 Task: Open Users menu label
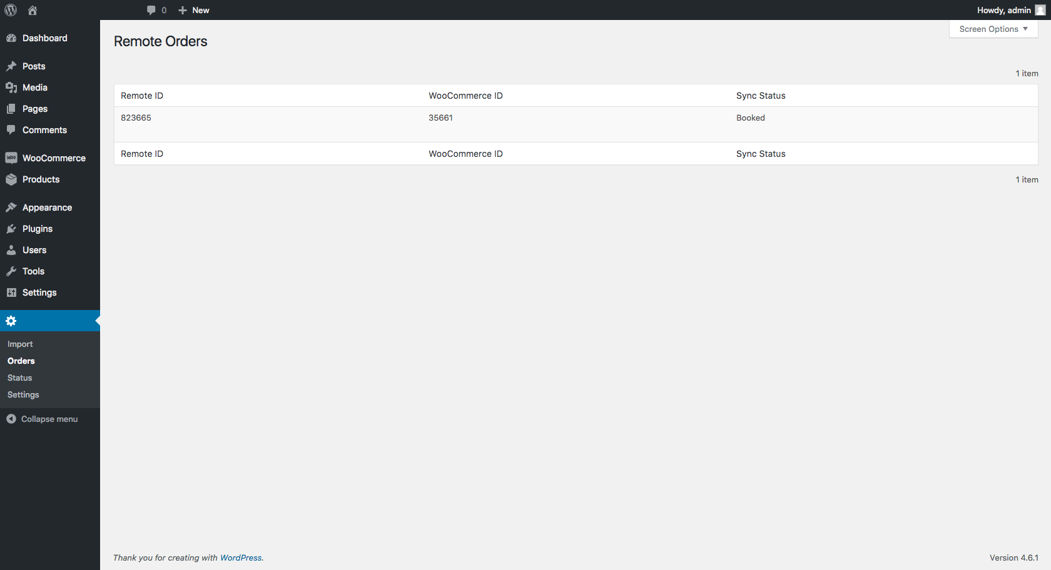pyautogui.click(x=34, y=250)
